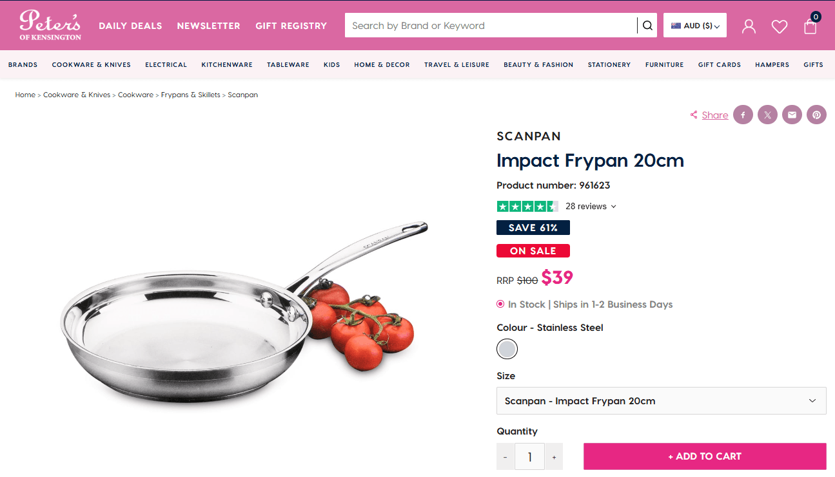Image resolution: width=835 pixels, height=477 pixels.
Task: Follow the Frypans & Skillets breadcrumb link
Action: 190,95
